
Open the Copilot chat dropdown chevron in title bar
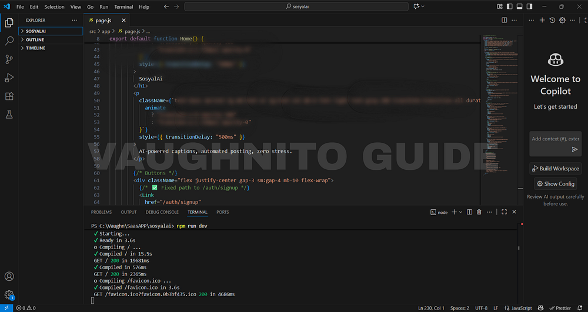pyautogui.click(x=423, y=6)
